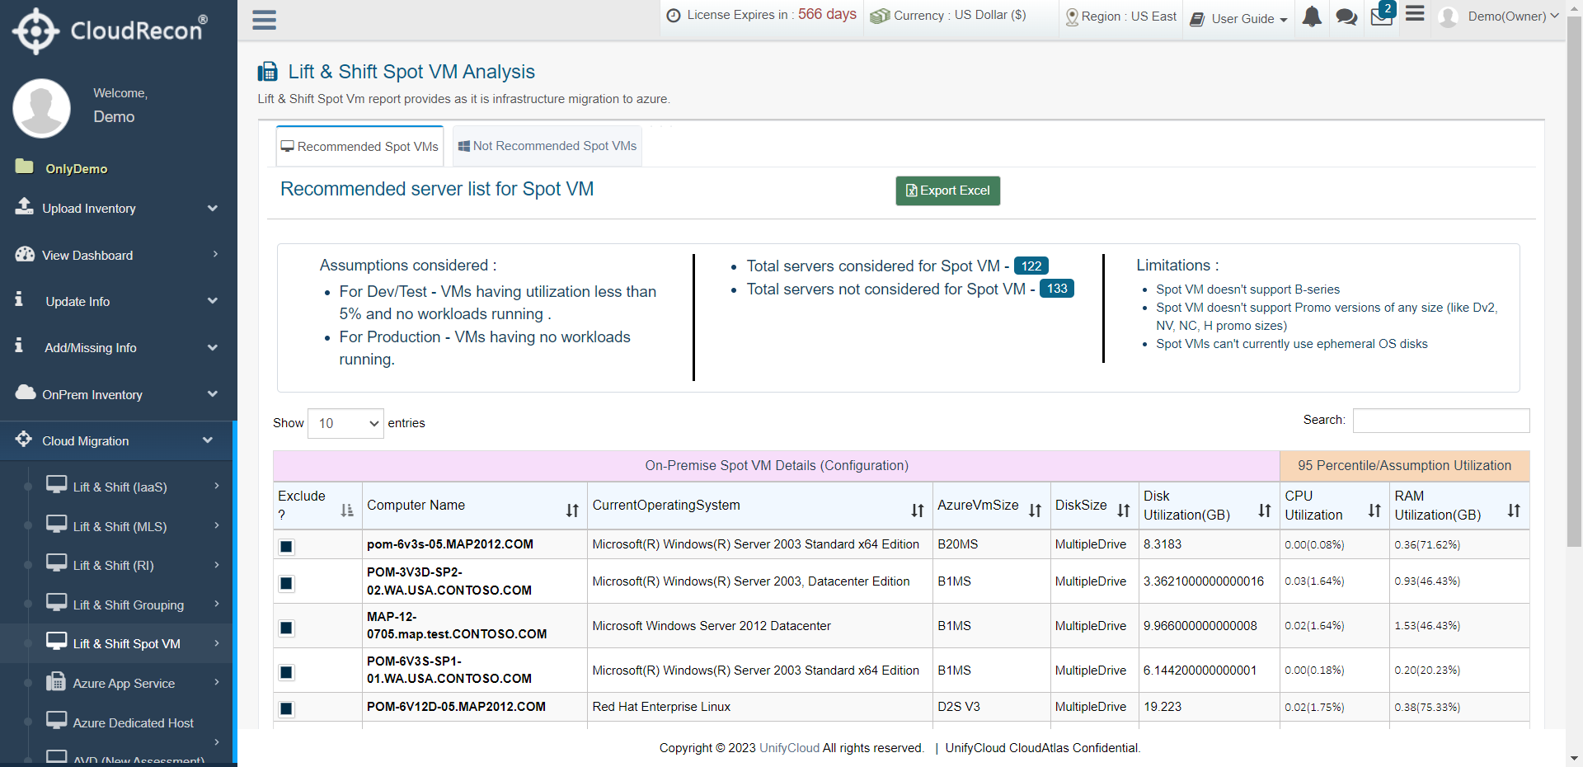Open the Show entries count dropdown

[x=345, y=423]
